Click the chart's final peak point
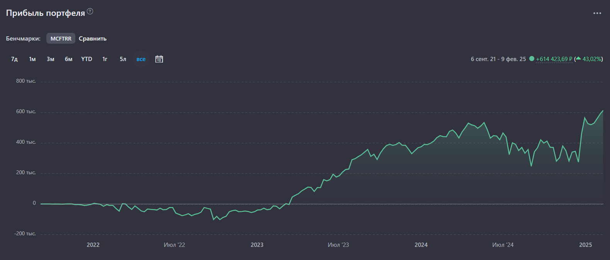 tap(603, 111)
